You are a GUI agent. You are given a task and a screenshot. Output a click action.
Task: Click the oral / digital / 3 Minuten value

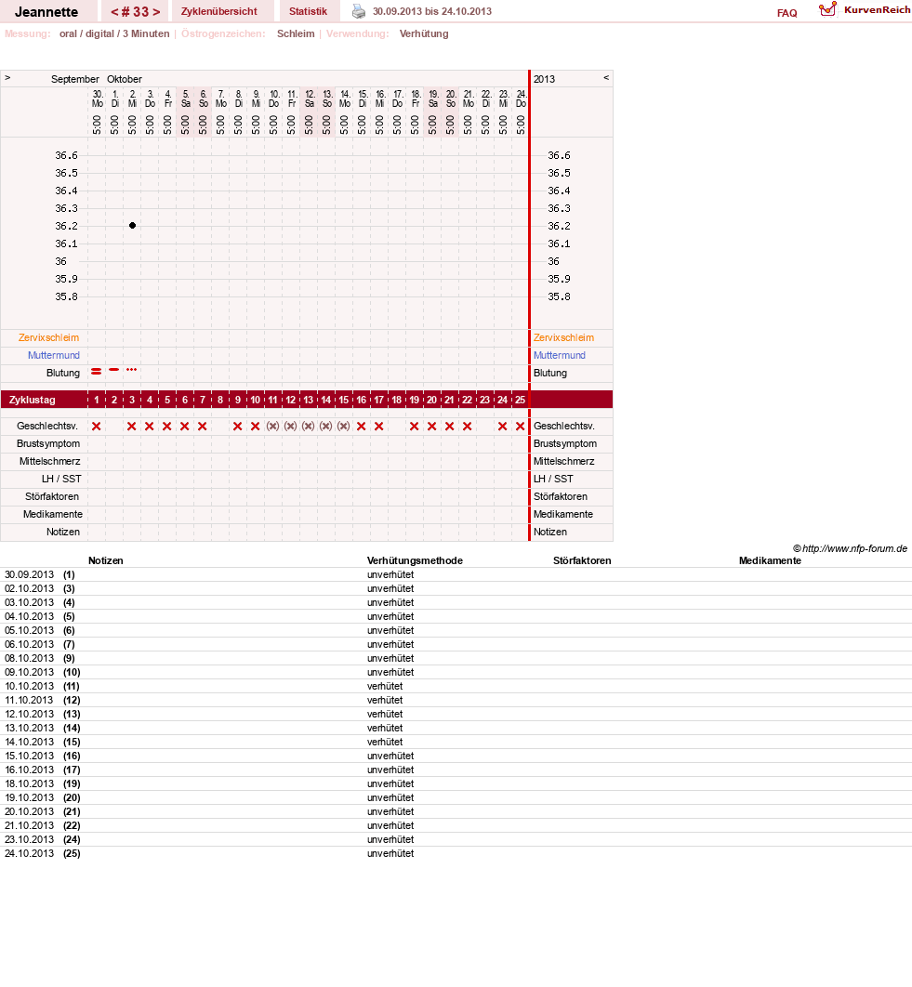[114, 34]
